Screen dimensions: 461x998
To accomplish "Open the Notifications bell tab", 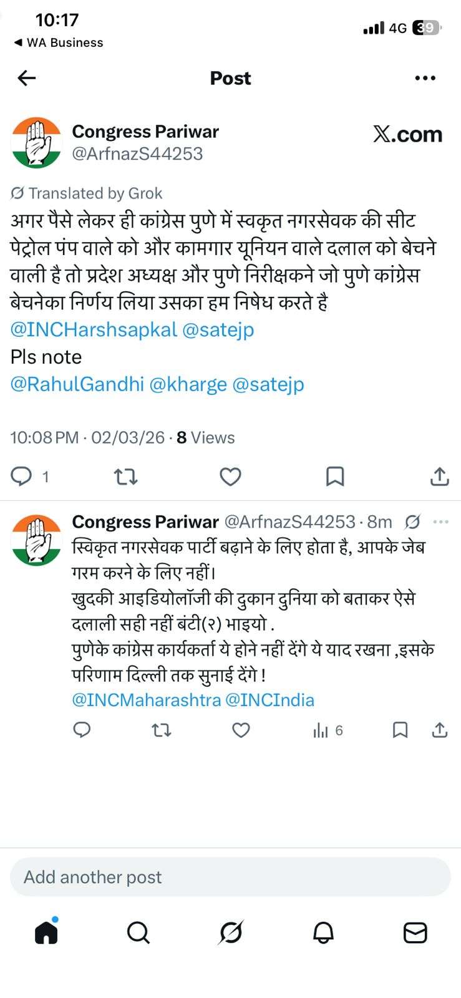I will pos(323,933).
